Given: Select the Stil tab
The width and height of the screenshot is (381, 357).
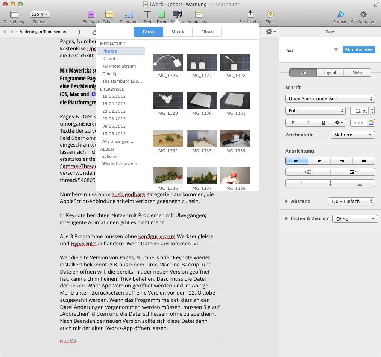Looking at the screenshot, I should click(x=303, y=73).
